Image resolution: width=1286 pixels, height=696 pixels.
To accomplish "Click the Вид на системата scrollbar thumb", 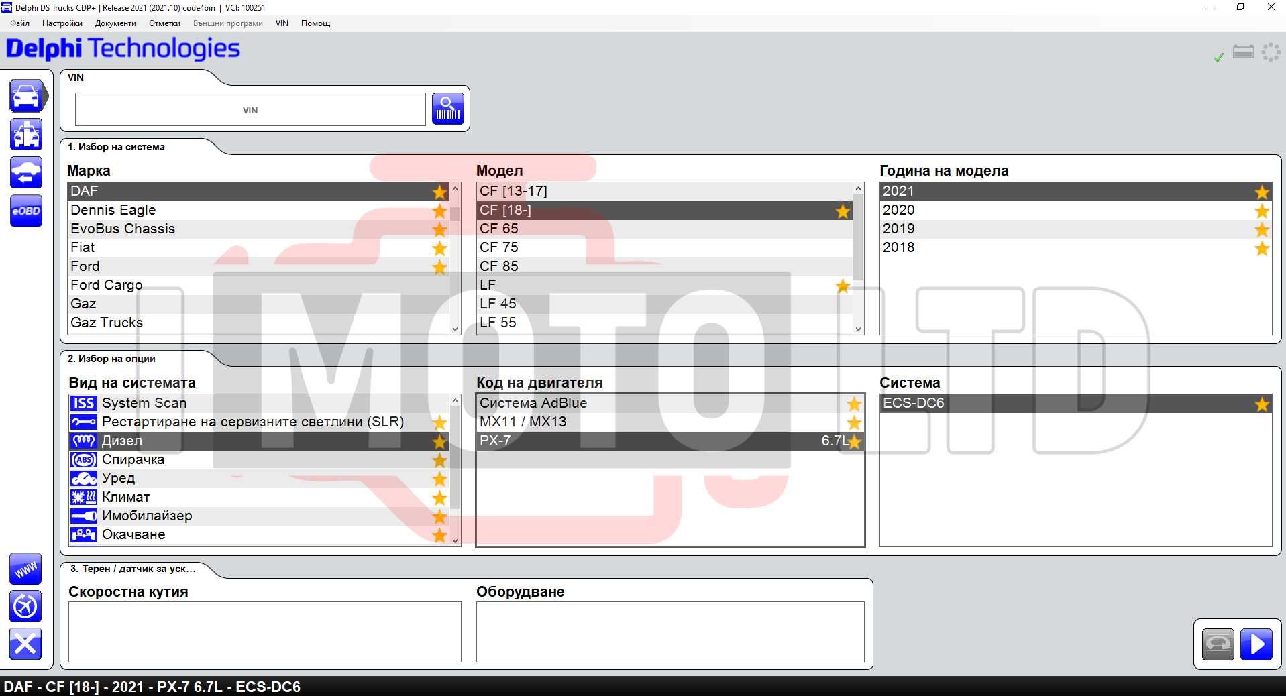I will pos(456,458).
